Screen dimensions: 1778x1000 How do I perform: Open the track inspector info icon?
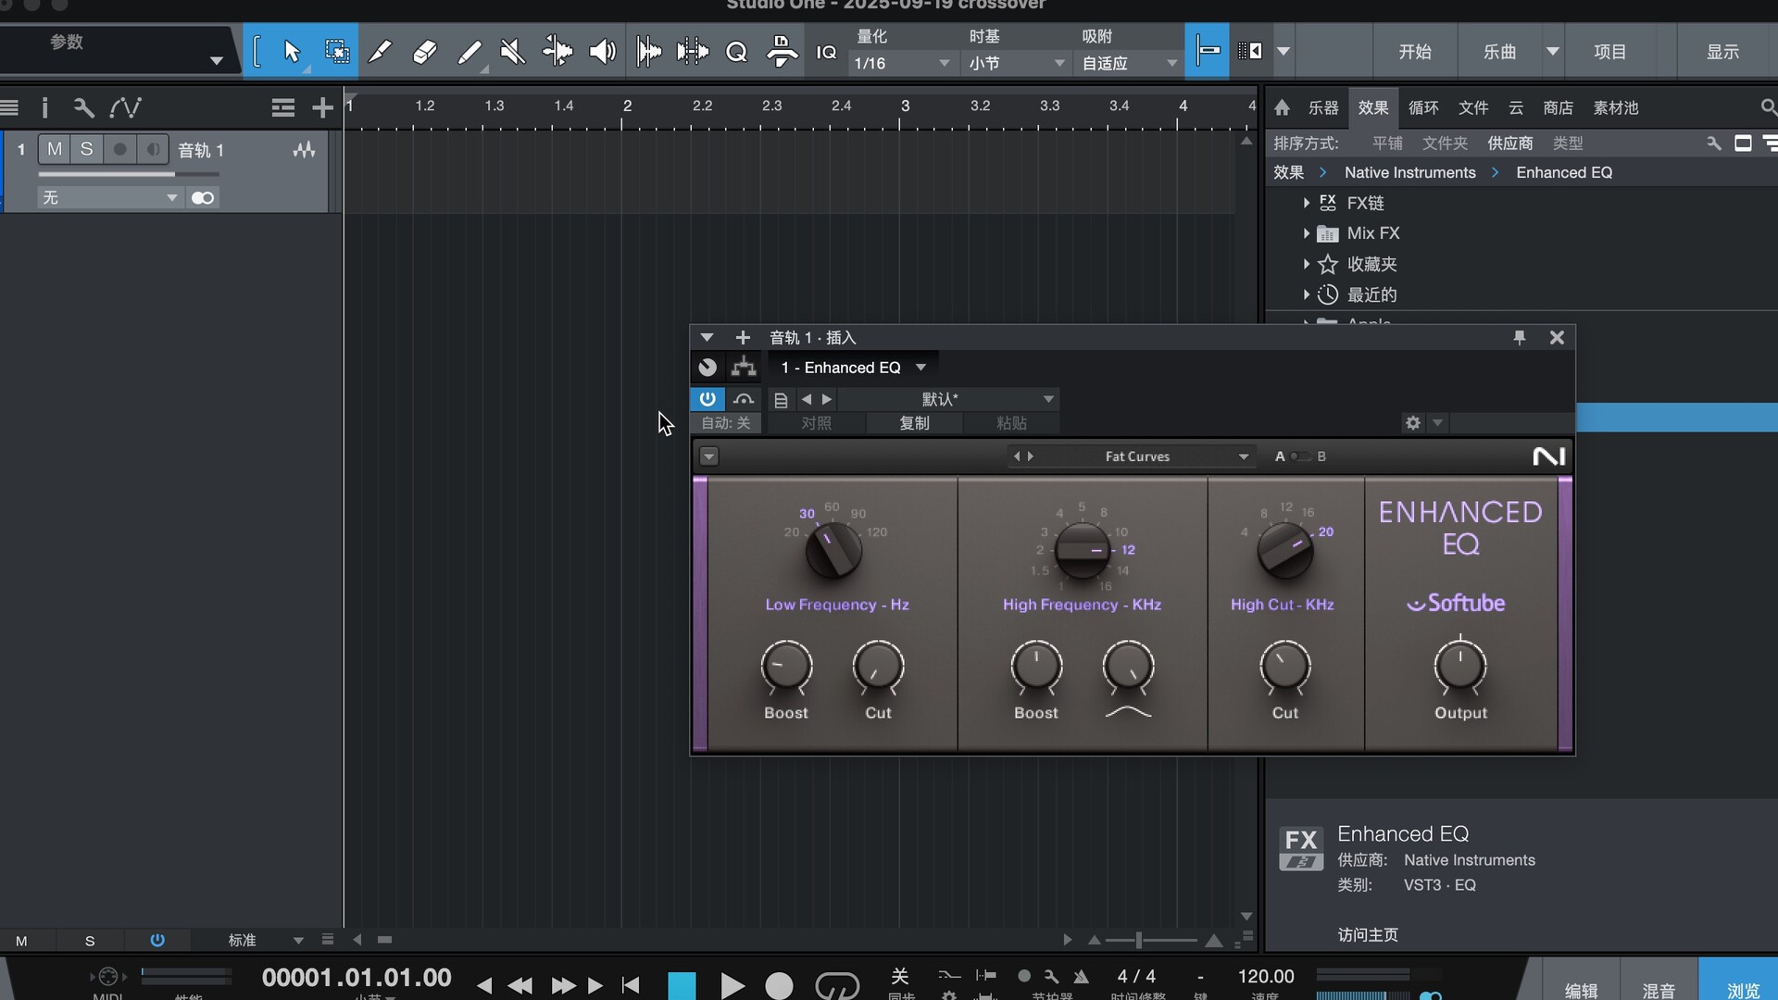44,108
